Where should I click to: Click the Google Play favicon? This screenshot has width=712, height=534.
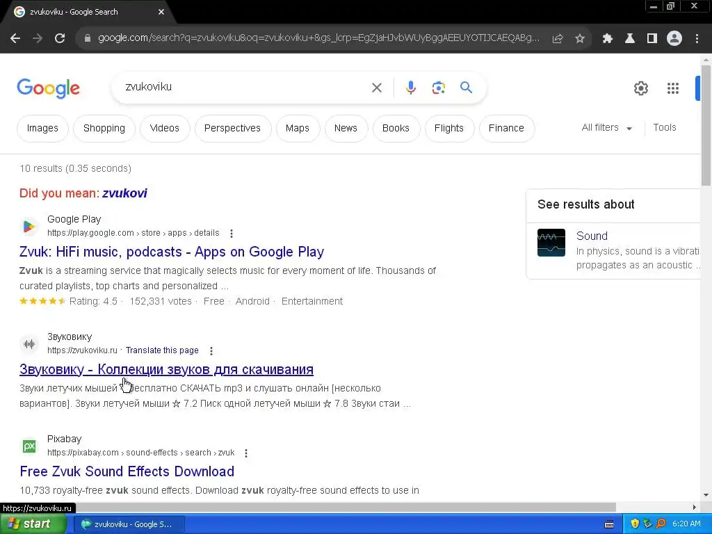29,226
